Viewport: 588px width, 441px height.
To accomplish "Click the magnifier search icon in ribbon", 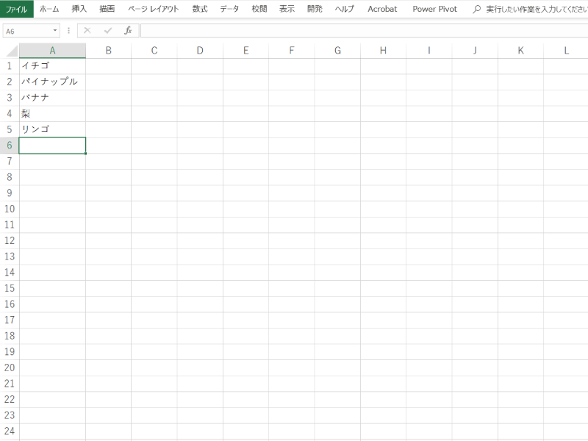I will tap(477, 10).
